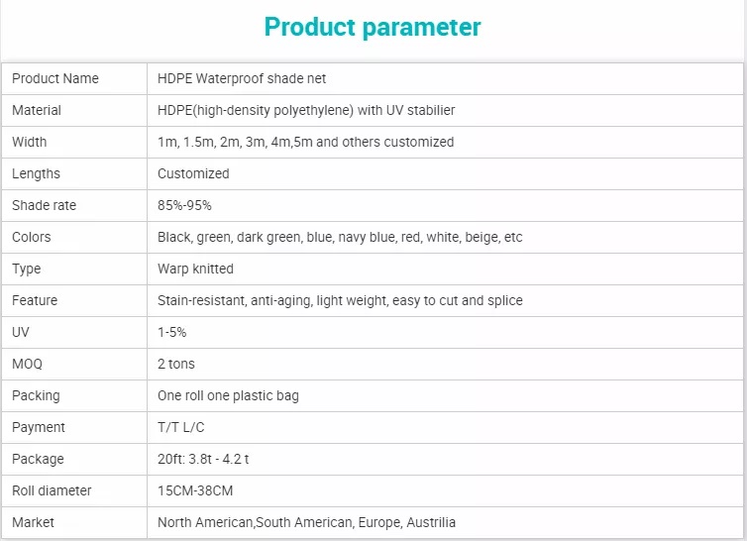
Task: Click the "Product parameter" heading
Action: coord(373,27)
